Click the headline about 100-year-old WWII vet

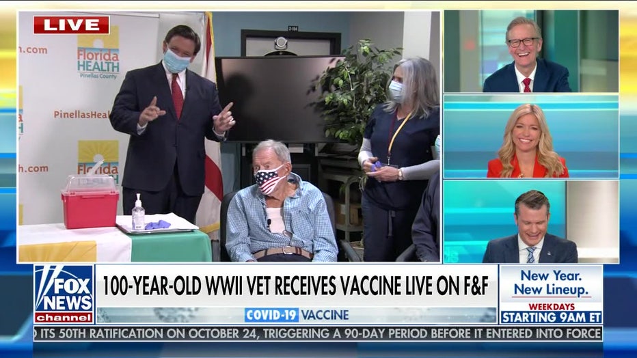(x=295, y=286)
